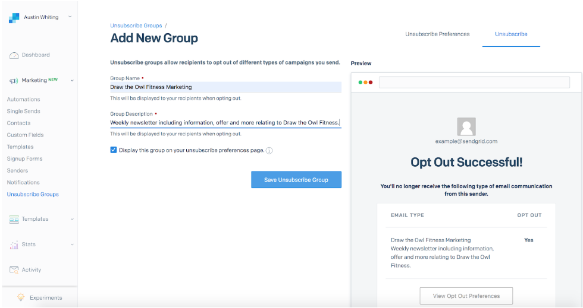
Task: Expand the Stats section chevron
Action: click(72, 245)
